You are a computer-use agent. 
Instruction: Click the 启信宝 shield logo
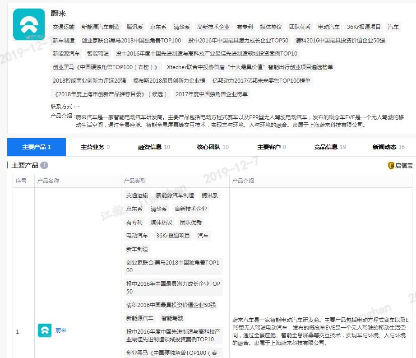coord(391,166)
